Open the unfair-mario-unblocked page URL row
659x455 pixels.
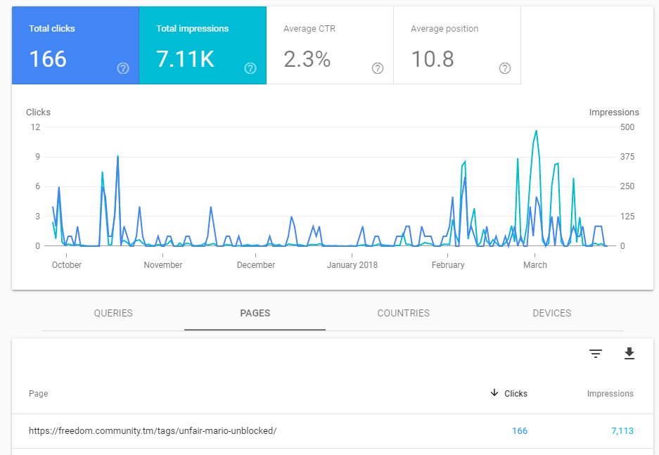[x=153, y=430]
